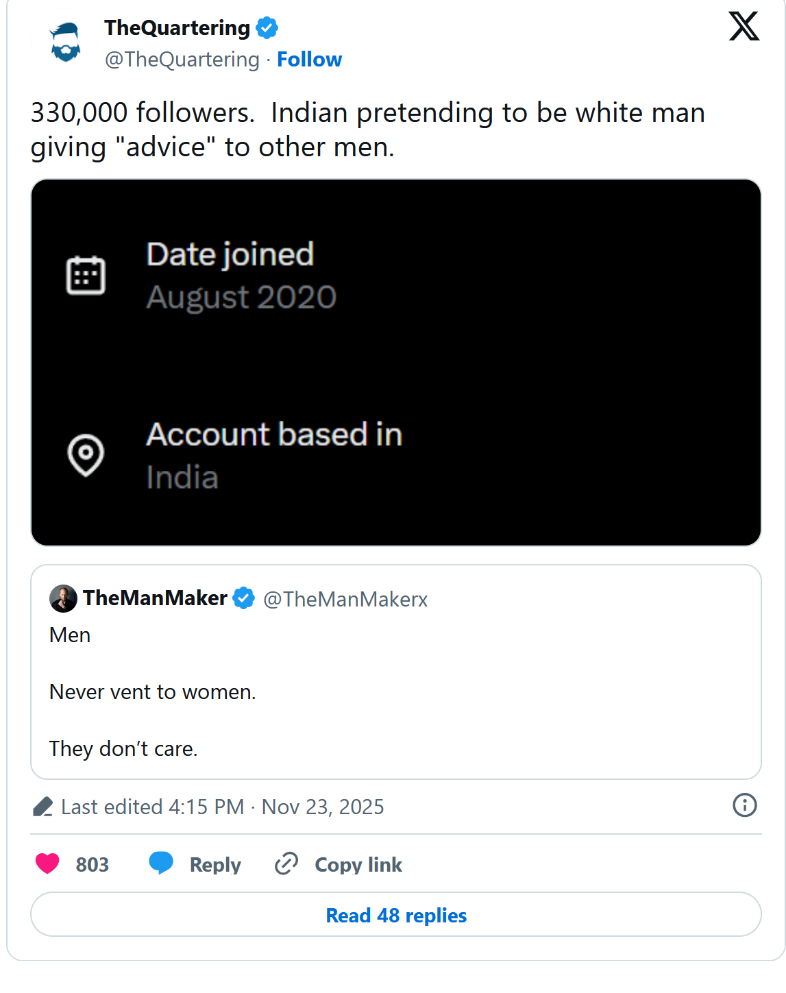Click the heart like icon
This screenshot has width=786, height=993.
tap(47, 863)
